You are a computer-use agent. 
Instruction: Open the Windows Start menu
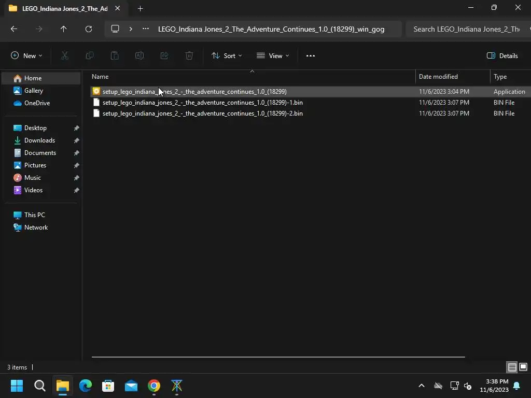(x=17, y=386)
